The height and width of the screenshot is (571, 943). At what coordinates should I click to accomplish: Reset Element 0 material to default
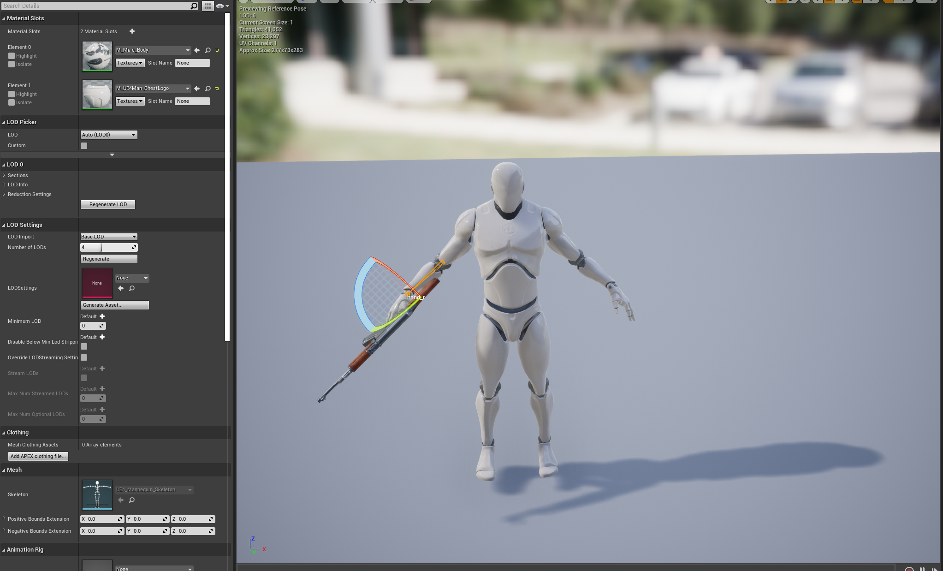217,50
